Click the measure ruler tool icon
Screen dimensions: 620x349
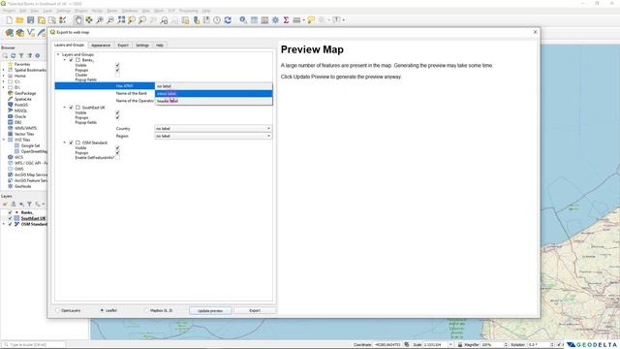pos(296,20)
